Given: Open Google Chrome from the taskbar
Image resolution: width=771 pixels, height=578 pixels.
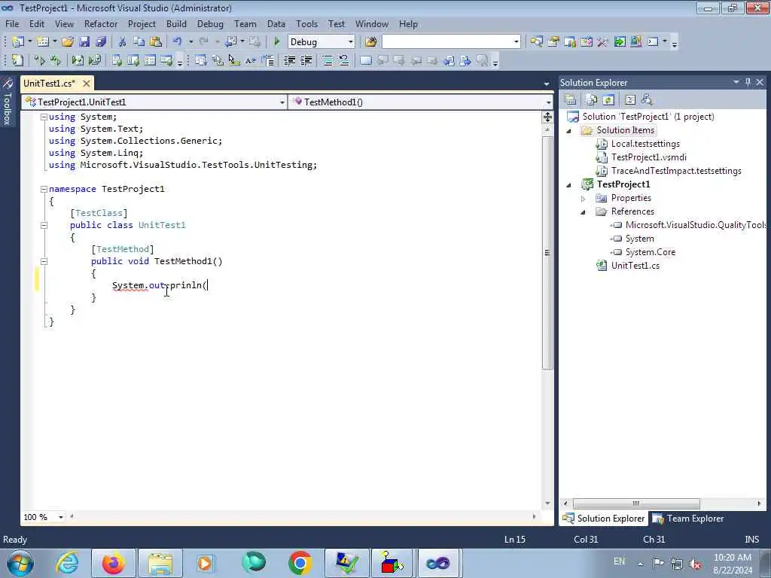Looking at the screenshot, I should pos(300,563).
